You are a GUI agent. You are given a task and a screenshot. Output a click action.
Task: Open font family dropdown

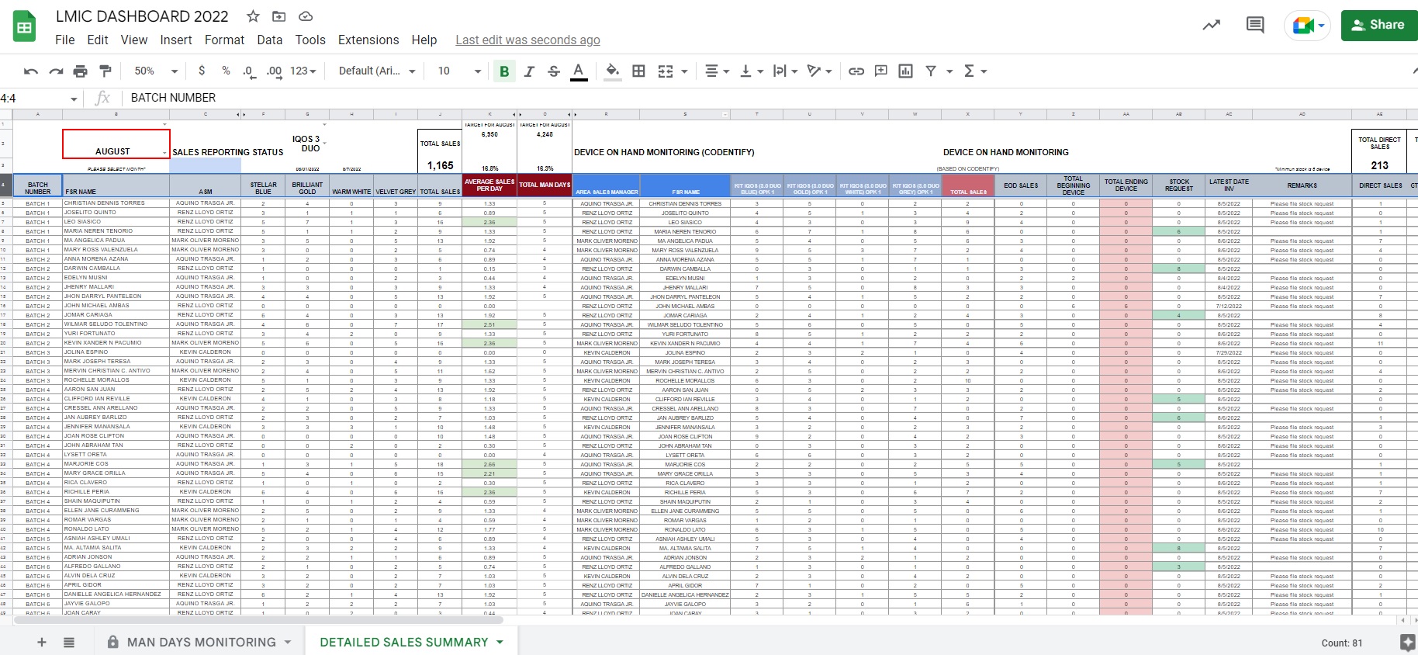click(x=377, y=71)
